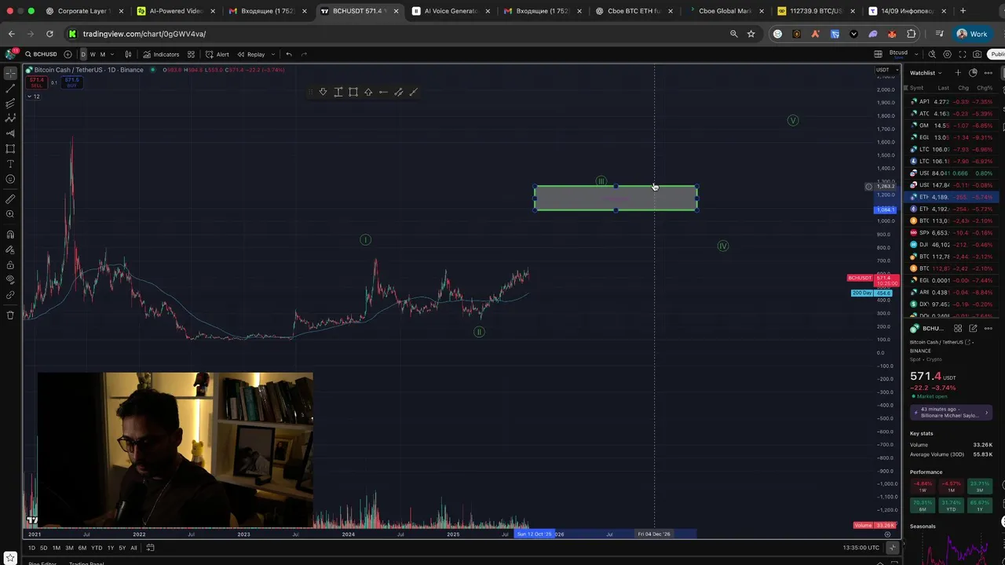Click the remove objects trash icon
Screen dimensions: 1005x565
point(10,315)
